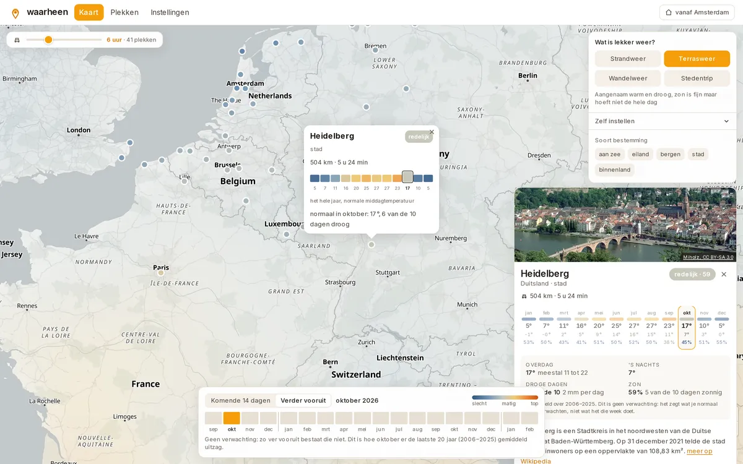Select jun column in Heidelberg climate table

point(616,328)
